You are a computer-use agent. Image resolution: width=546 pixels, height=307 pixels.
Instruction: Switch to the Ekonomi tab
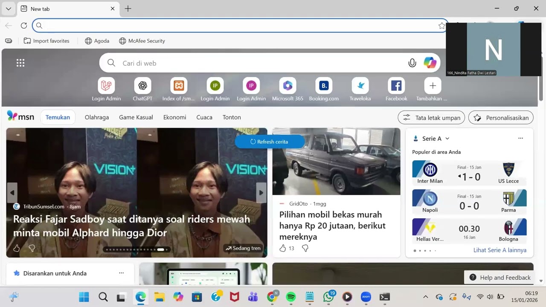(174, 117)
